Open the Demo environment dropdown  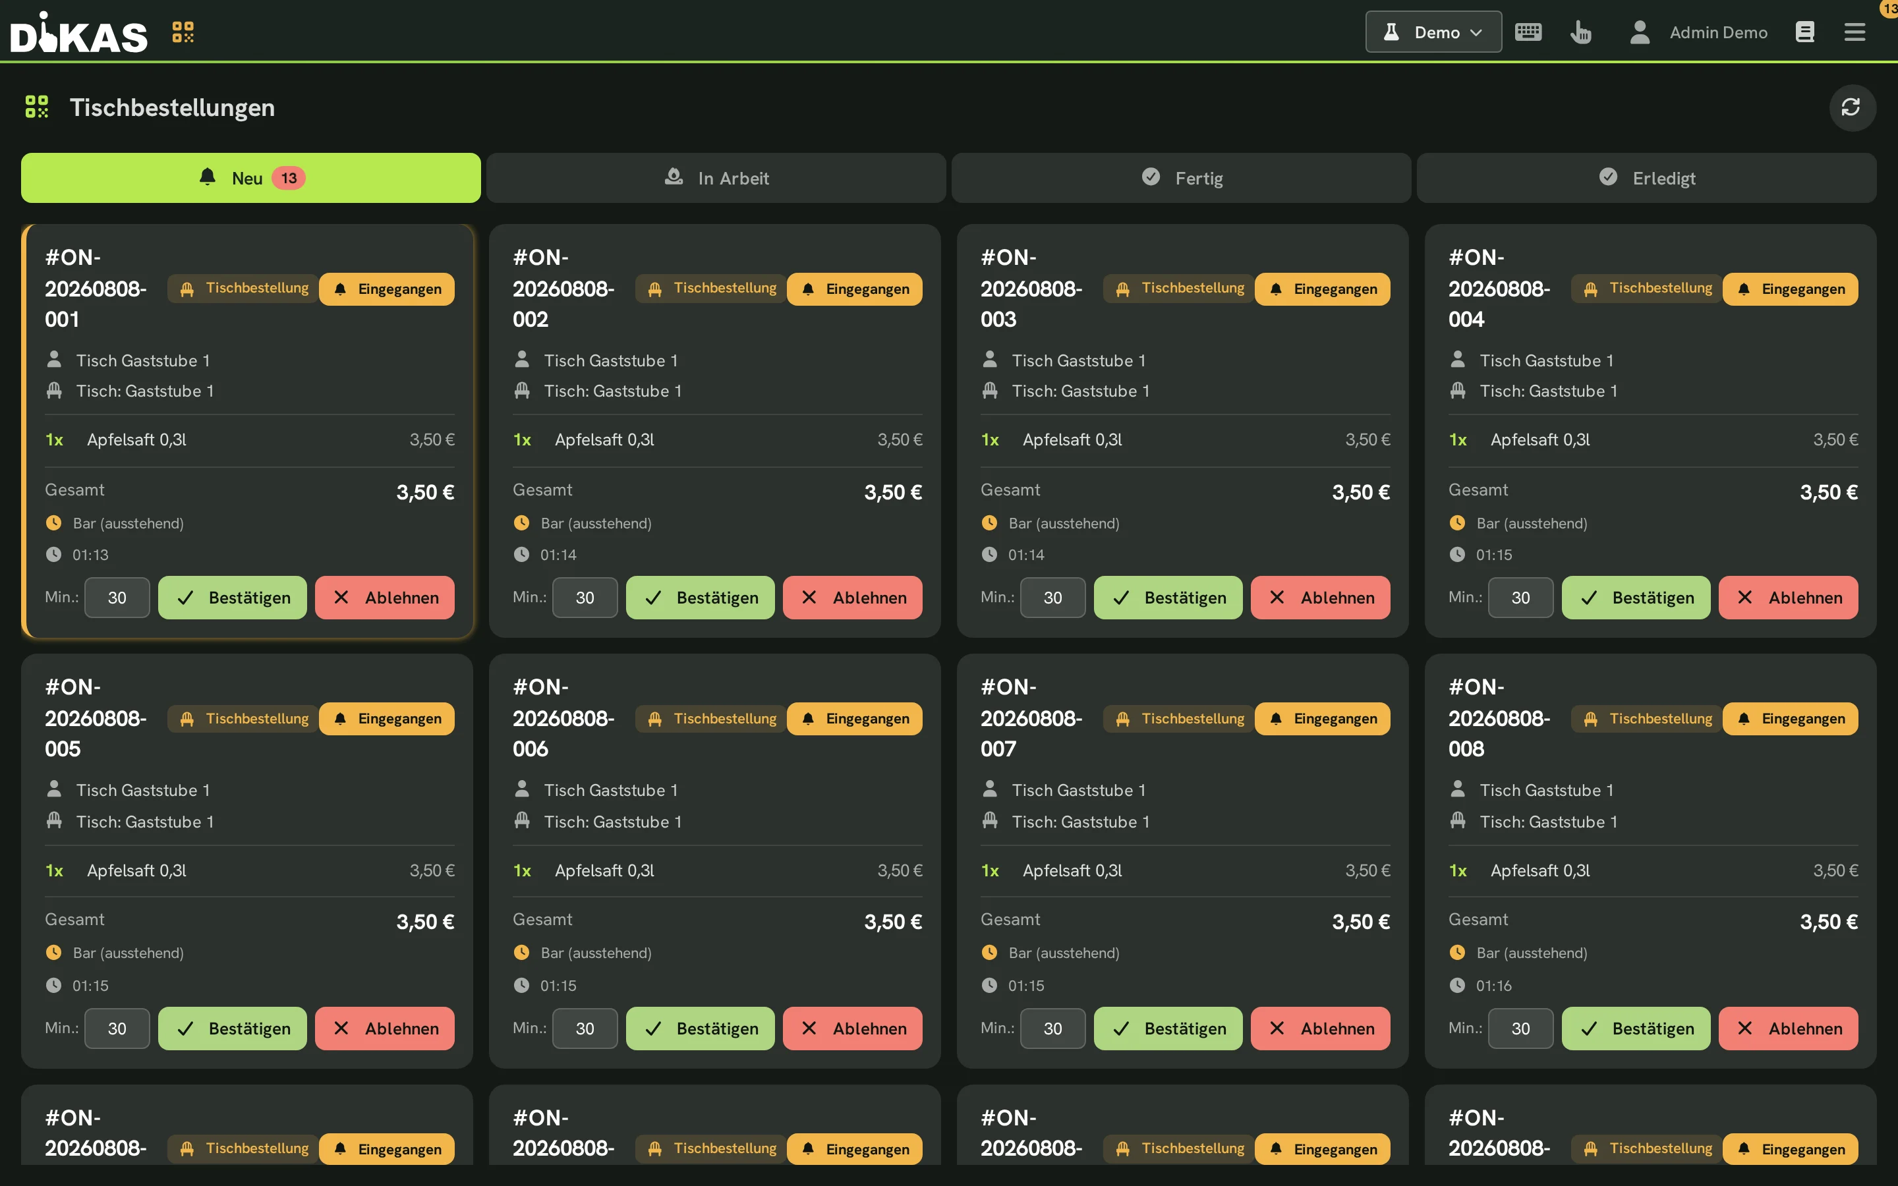point(1433,32)
